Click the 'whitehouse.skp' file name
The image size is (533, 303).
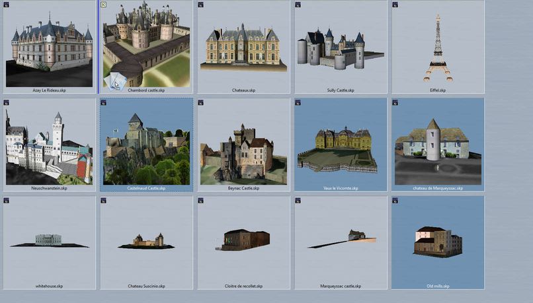point(50,286)
